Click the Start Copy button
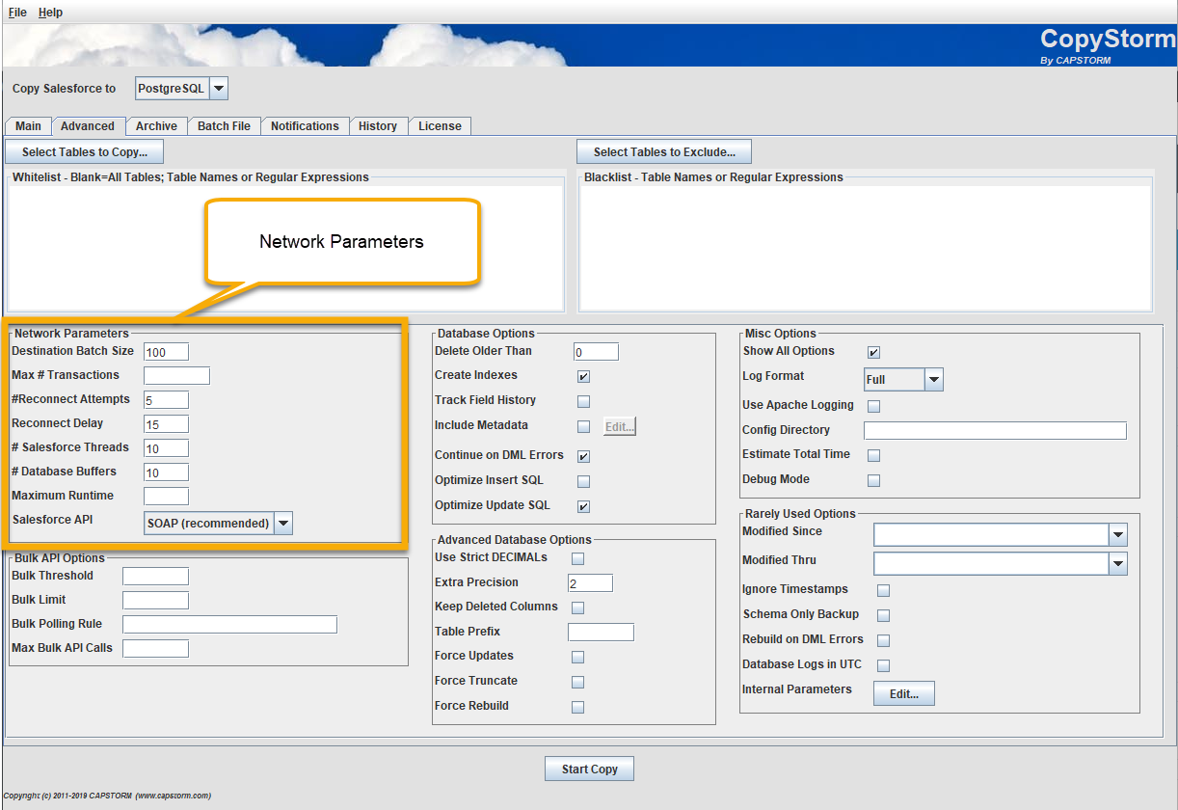1178x810 pixels. pos(590,769)
